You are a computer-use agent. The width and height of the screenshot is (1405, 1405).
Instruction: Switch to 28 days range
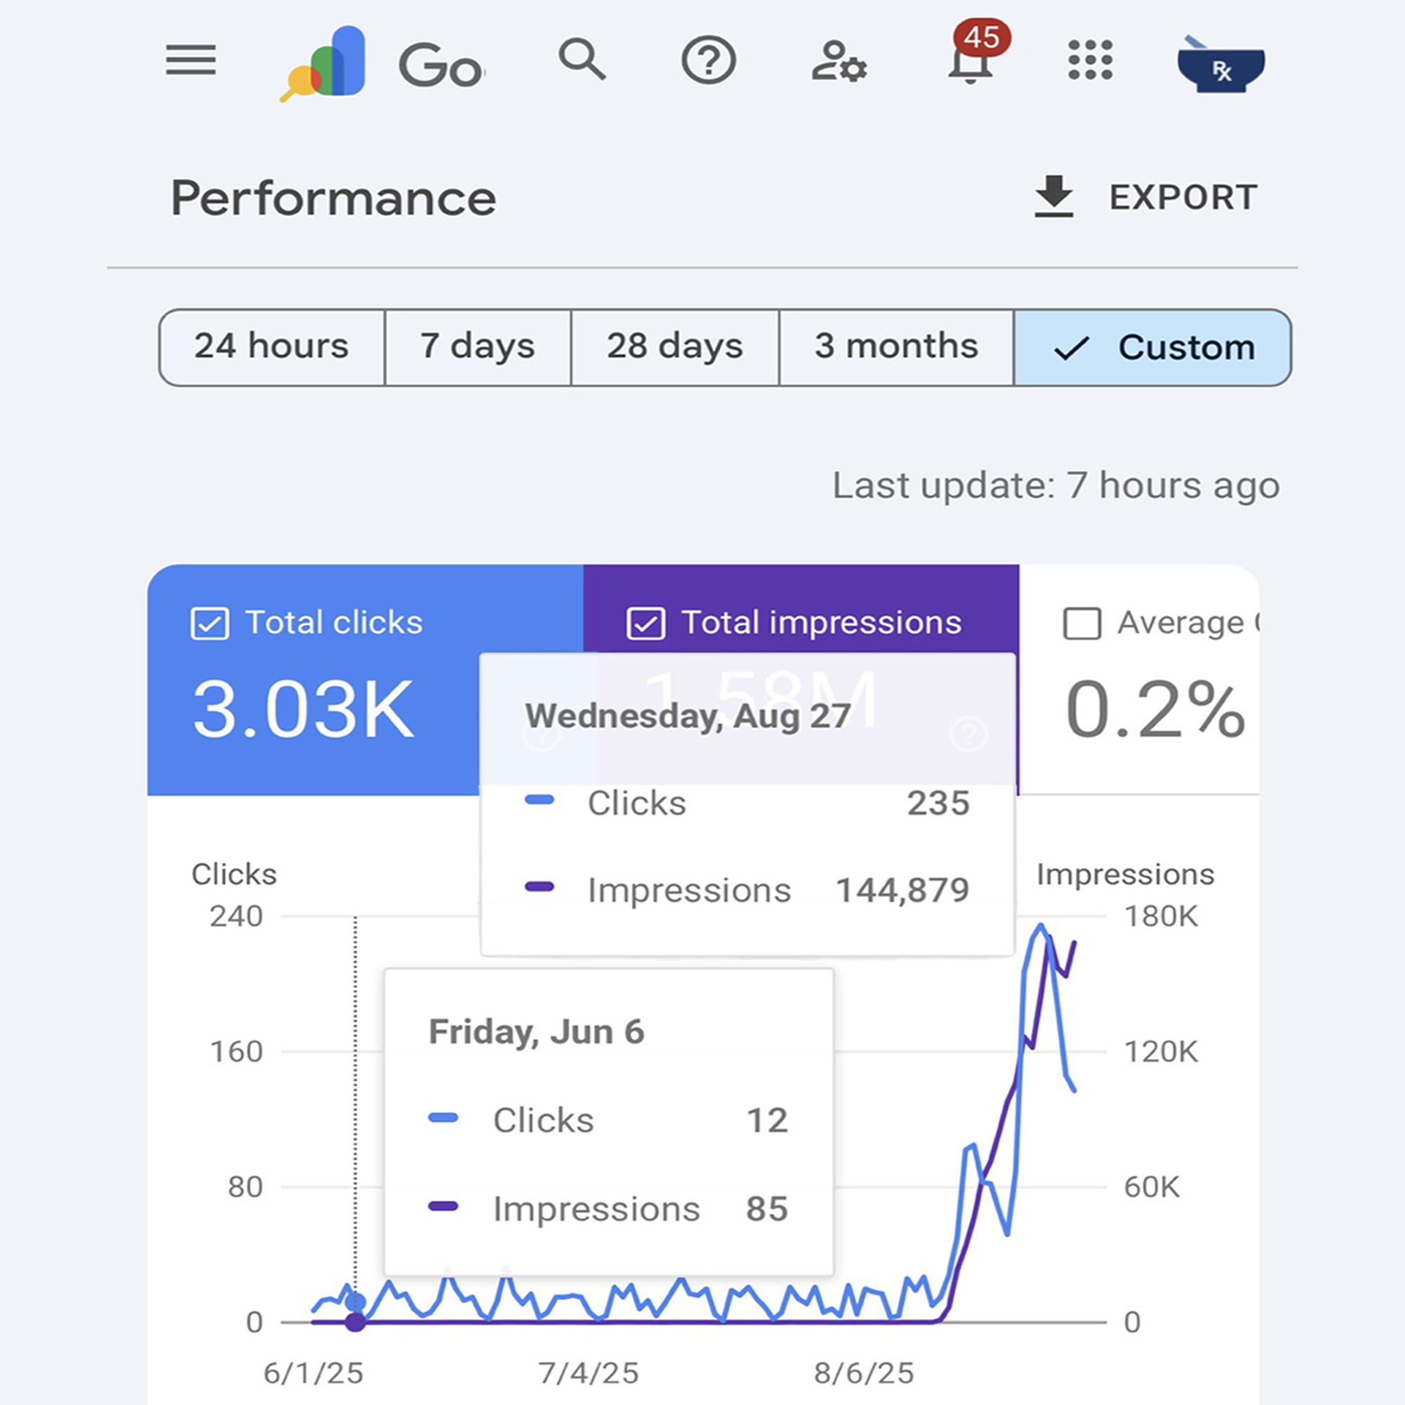coord(675,347)
